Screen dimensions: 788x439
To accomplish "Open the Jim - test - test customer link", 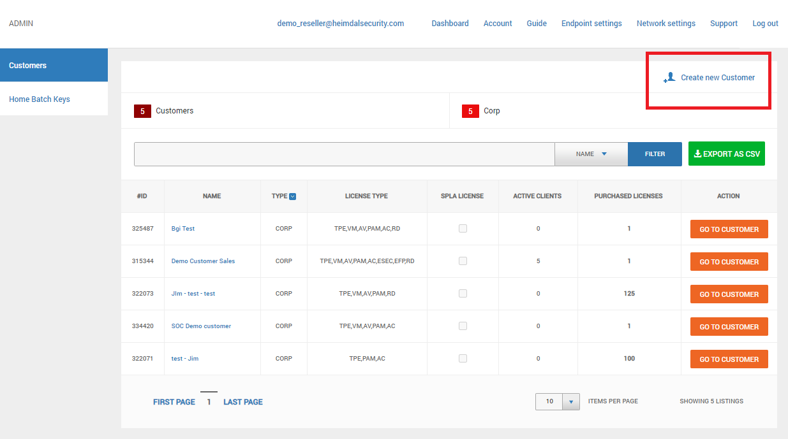I will coord(193,294).
